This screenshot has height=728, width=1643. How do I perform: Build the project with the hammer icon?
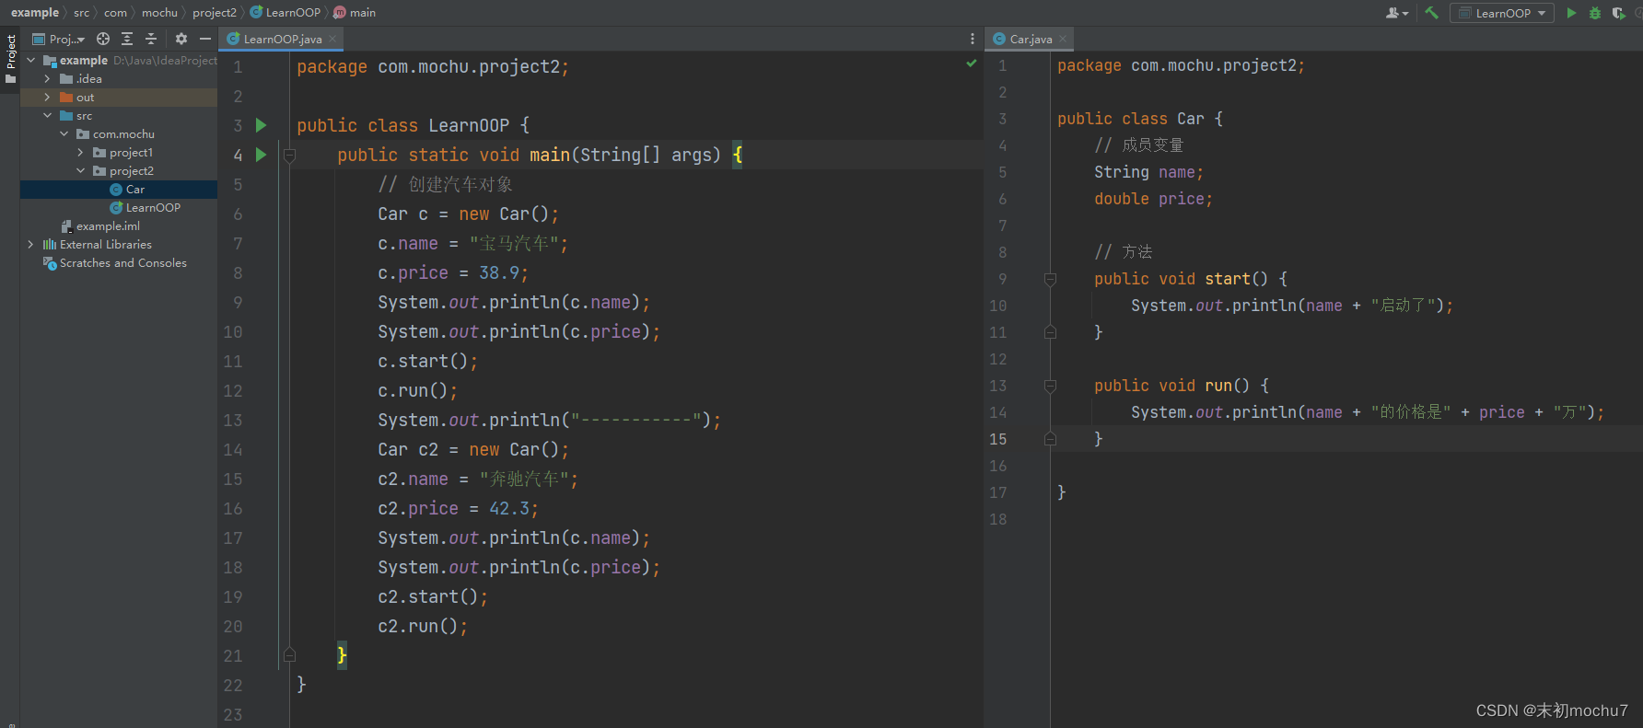[1431, 13]
